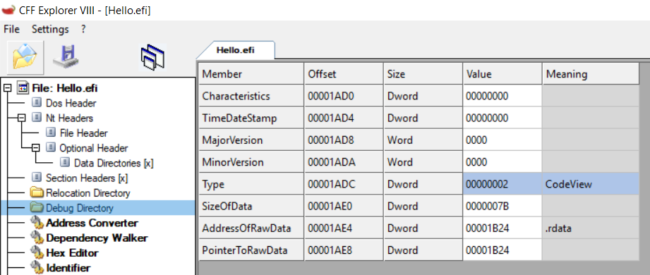The image size is (650, 275).
Task: Select Dos Header in the tree
Action: pyautogui.click(x=71, y=103)
